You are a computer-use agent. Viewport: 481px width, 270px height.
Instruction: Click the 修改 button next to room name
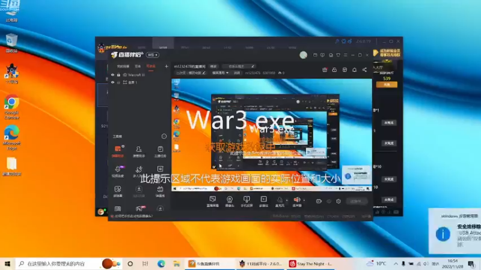click(x=213, y=67)
